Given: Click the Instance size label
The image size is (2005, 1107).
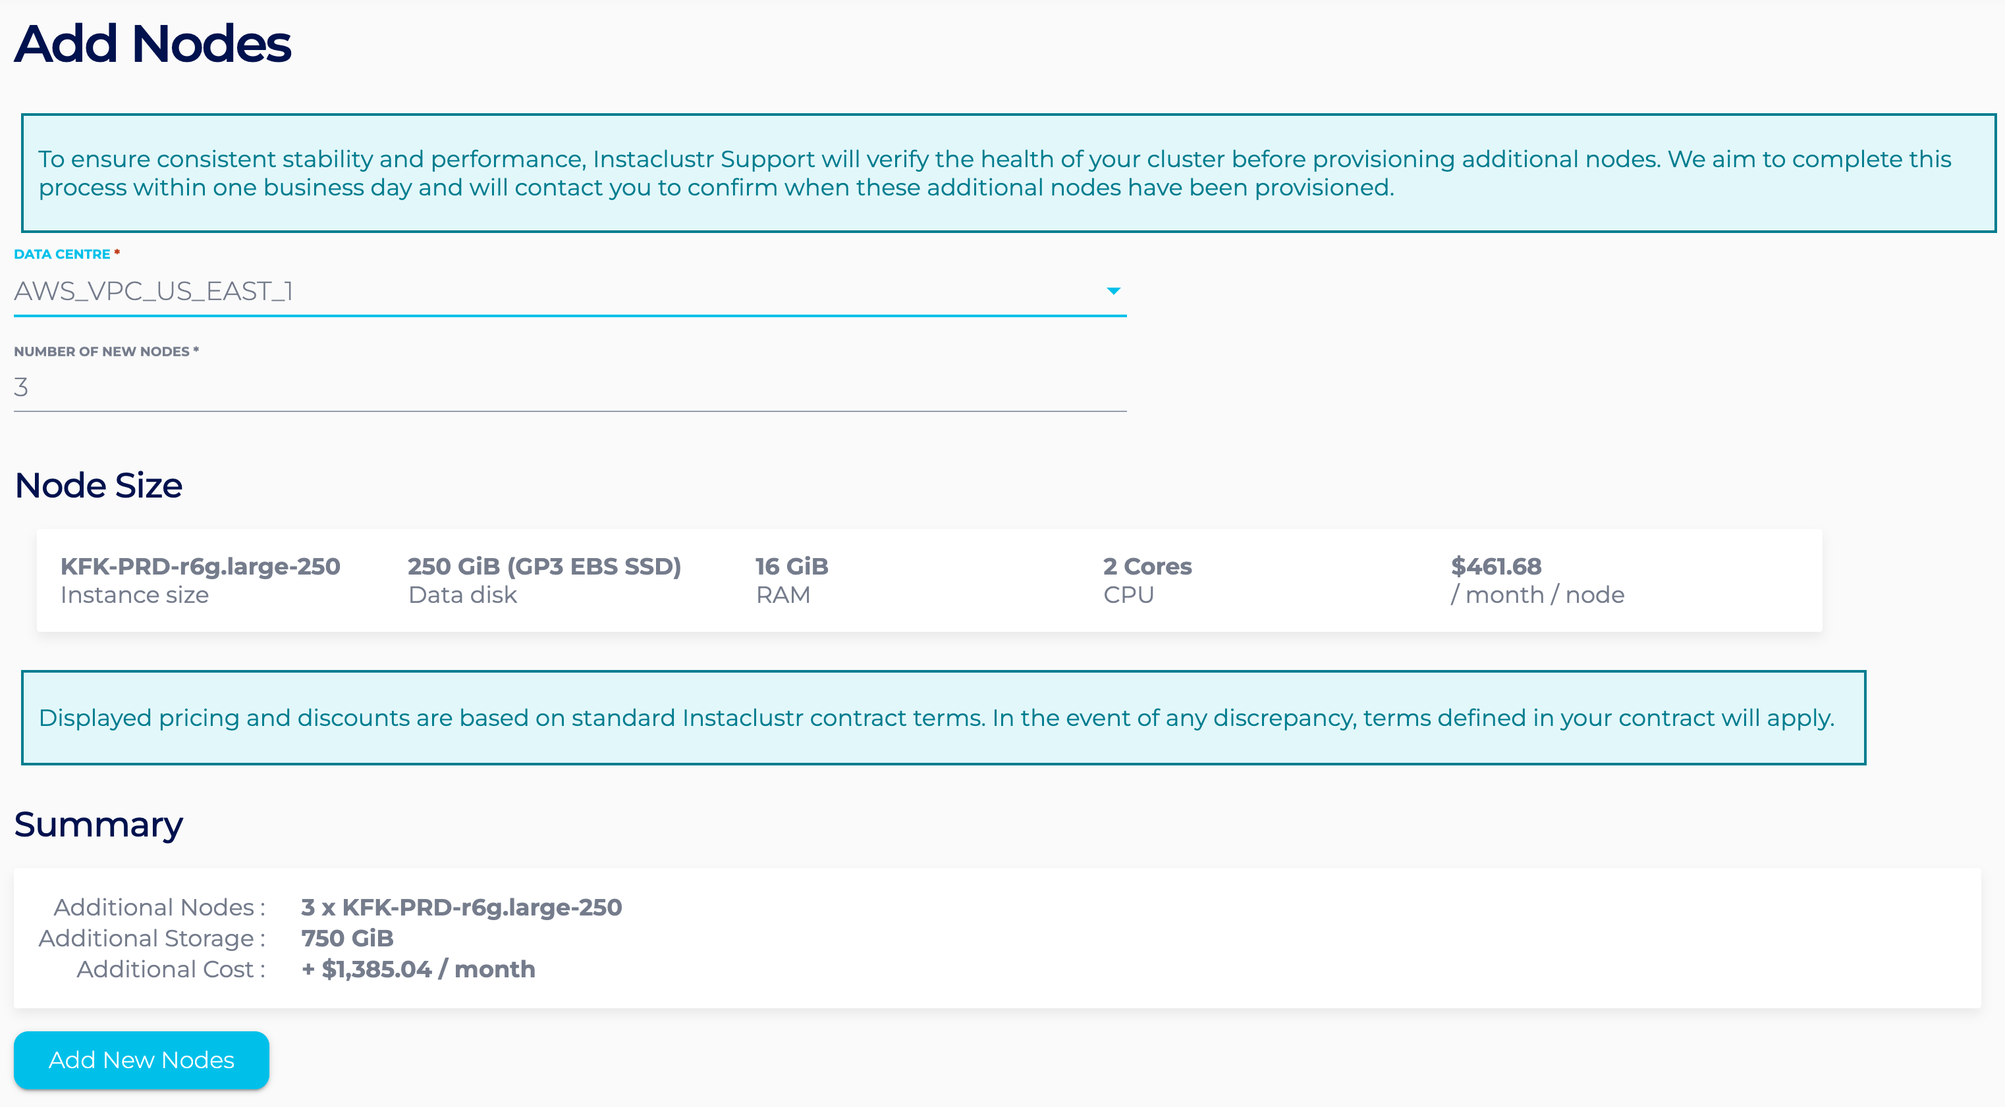Looking at the screenshot, I should pos(133,594).
